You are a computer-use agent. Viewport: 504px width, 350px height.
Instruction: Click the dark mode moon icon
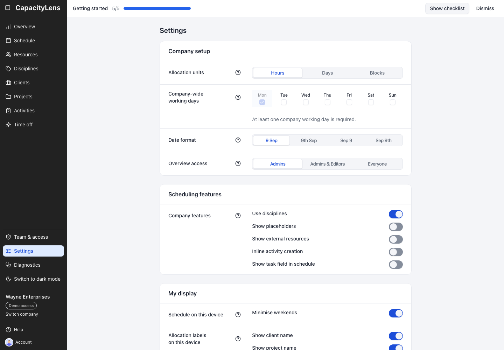(x=8, y=279)
